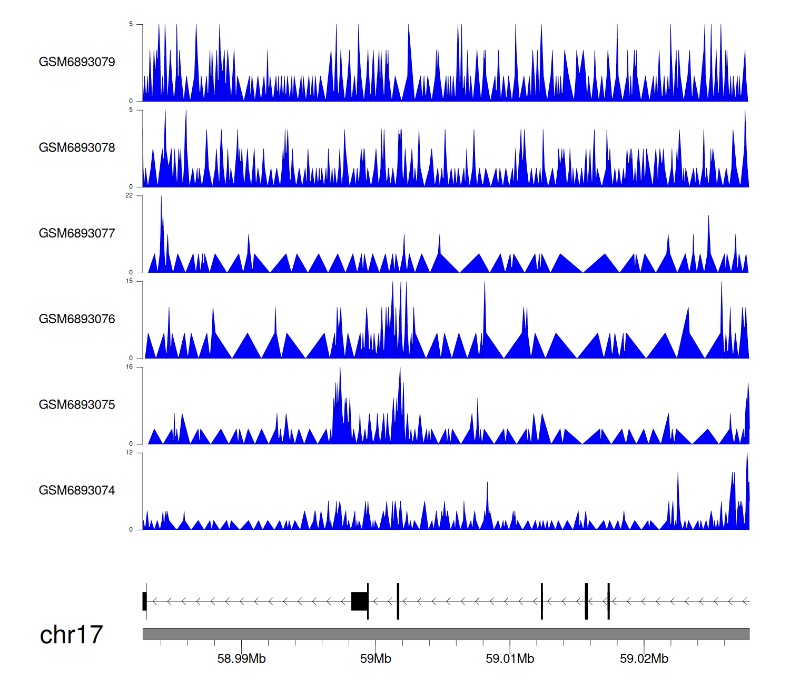Click the GSM6893079 track label
790x695 pixels.
coord(77,62)
